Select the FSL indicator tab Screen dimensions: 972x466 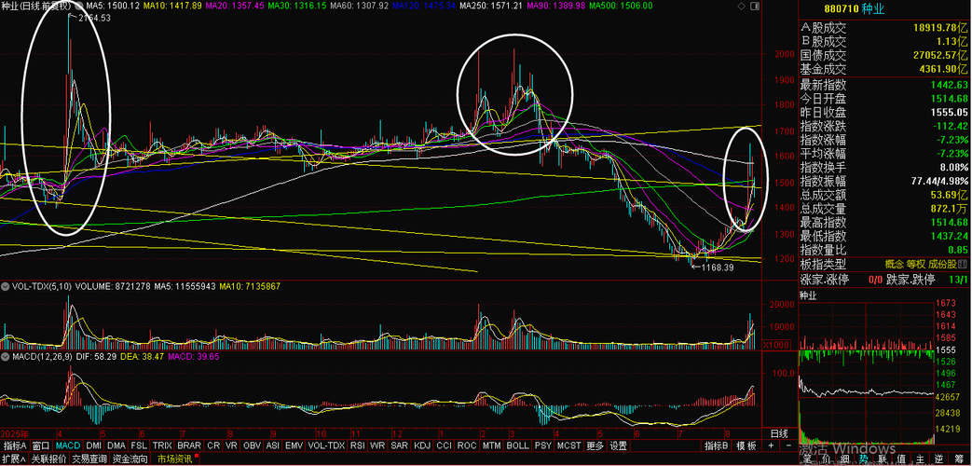(x=139, y=445)
